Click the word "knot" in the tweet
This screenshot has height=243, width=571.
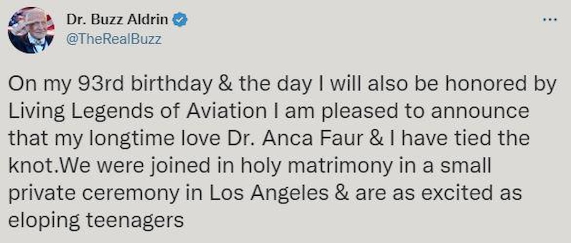pyautogui.click(x=30, y=166)
